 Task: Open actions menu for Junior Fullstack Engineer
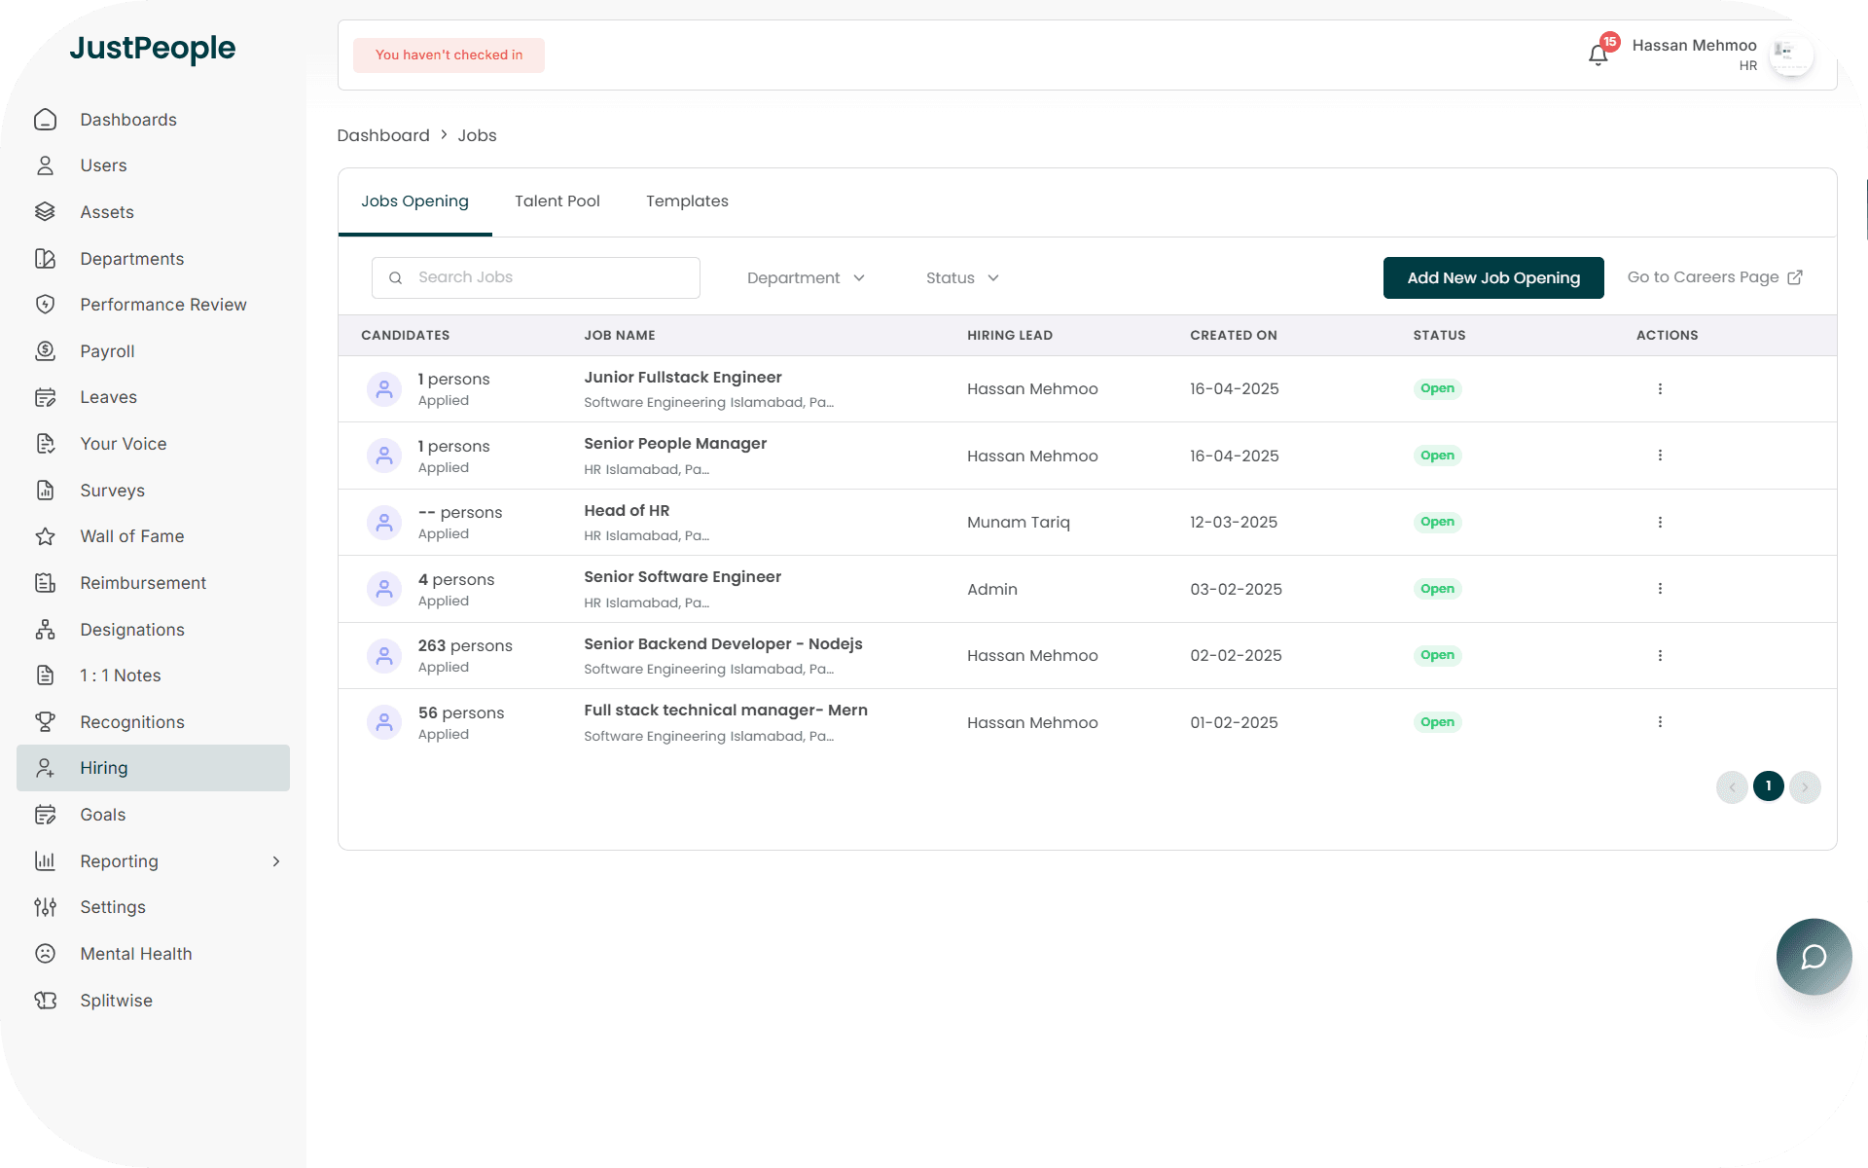1660,388
